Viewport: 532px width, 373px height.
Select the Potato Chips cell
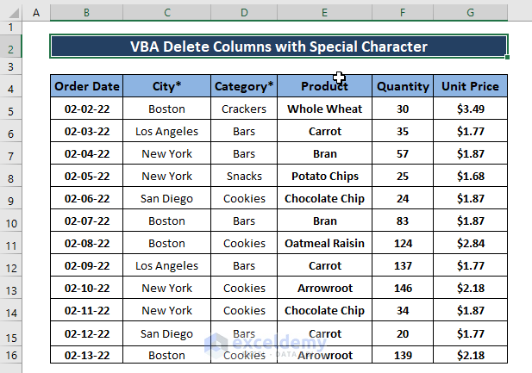324,177
